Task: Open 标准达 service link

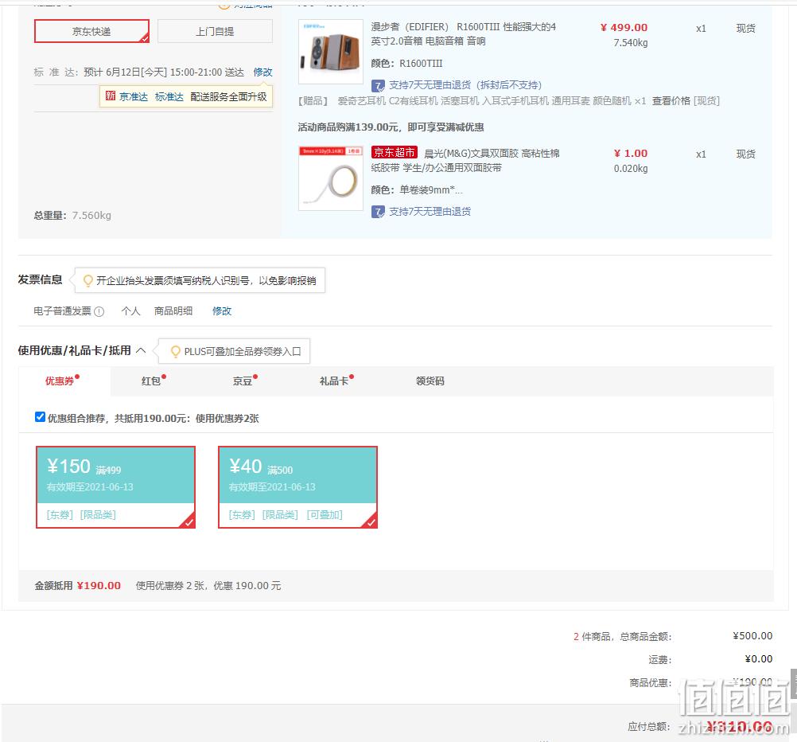Action: click(x=169, y=96)
